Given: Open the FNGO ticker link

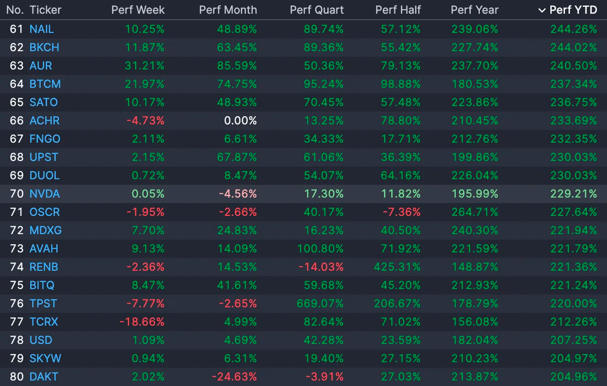Looking at the screenshot, I should [45, 139].
